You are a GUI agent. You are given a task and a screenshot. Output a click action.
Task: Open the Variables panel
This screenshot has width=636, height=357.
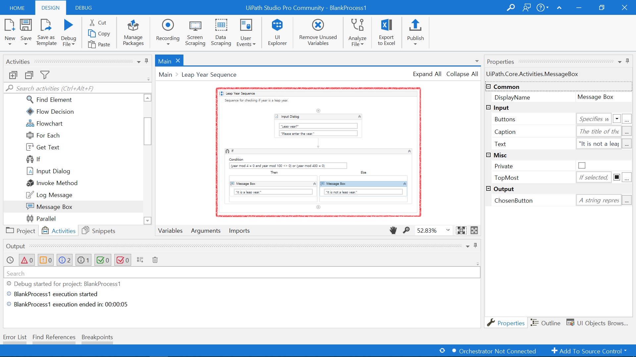[170, 230]
